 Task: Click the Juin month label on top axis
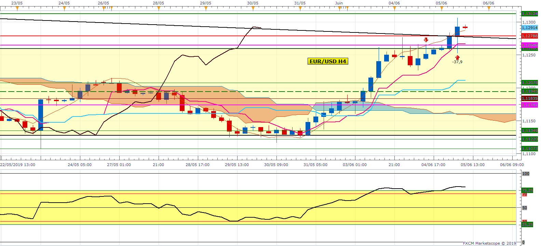pyautogui.click(x=339, y=3)
